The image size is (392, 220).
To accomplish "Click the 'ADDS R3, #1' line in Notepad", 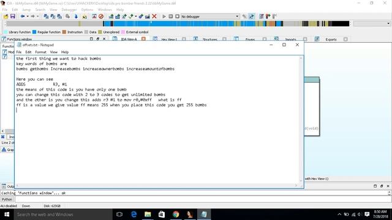I will (x=42, y=84).
